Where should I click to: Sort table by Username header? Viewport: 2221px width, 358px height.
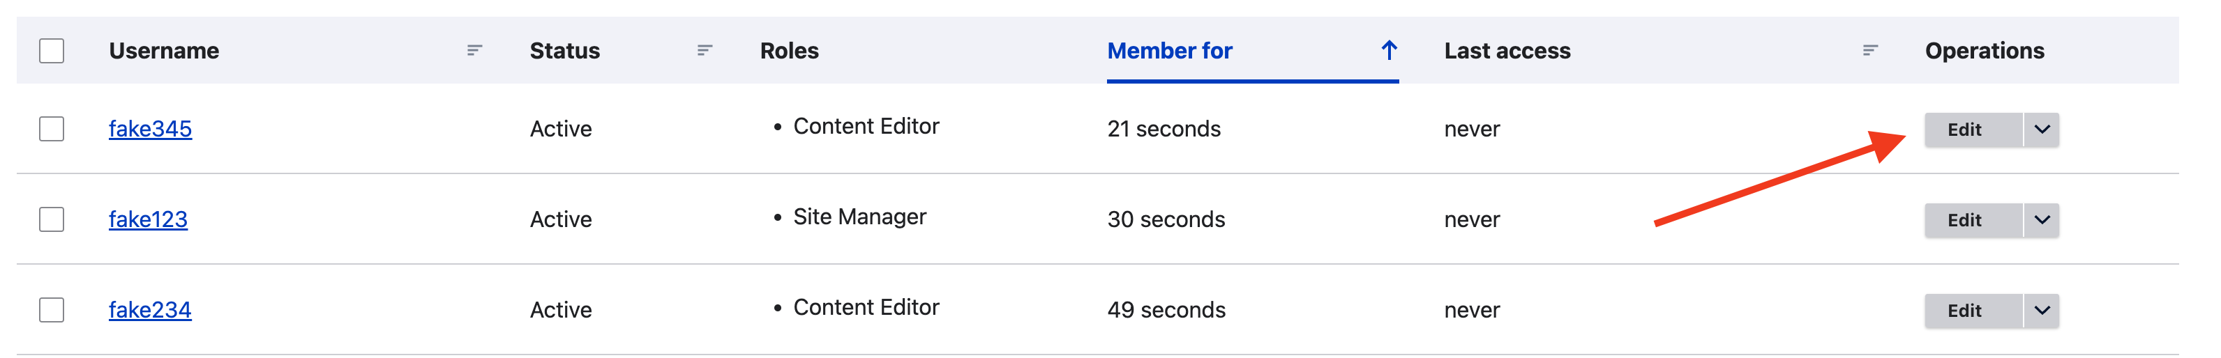coord(164,51)
